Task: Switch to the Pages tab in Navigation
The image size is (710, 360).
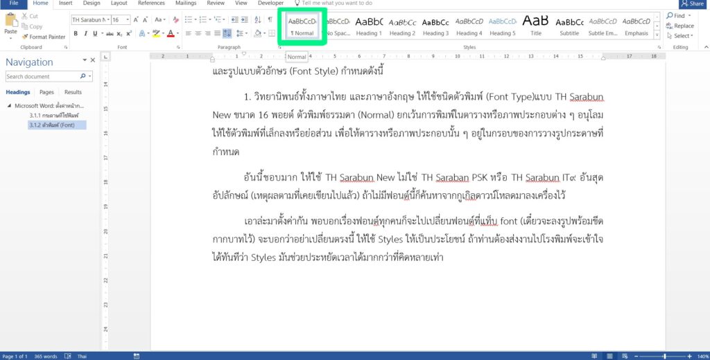Action: (x=46, y=92)
